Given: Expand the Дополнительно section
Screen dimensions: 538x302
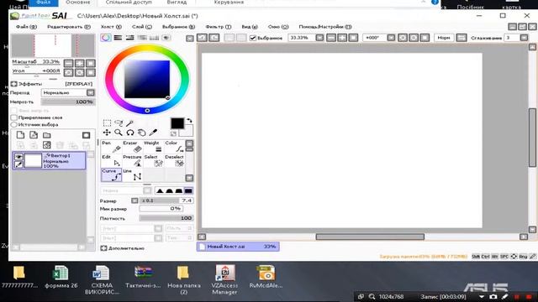Looking at the screenshot, I should [x=103, y=248].
